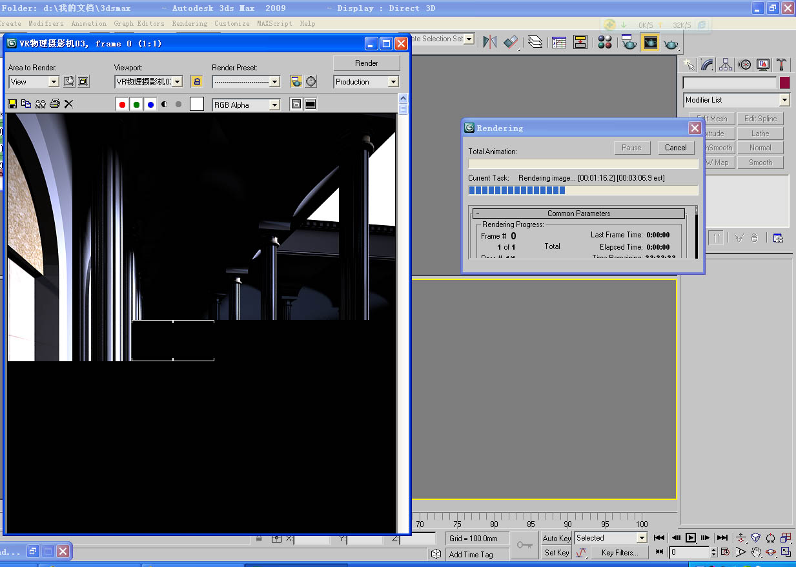Click the Mirror tool icon
The width and height of the screenshot is (796, 567).
tap(490, 42)
